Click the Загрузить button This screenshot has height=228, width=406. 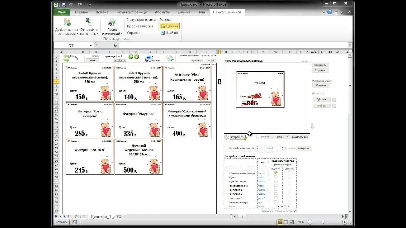coord(320,70)
